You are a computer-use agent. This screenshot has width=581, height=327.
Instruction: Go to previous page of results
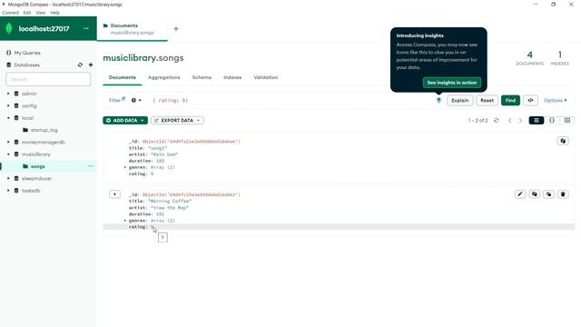pos(510,121)
